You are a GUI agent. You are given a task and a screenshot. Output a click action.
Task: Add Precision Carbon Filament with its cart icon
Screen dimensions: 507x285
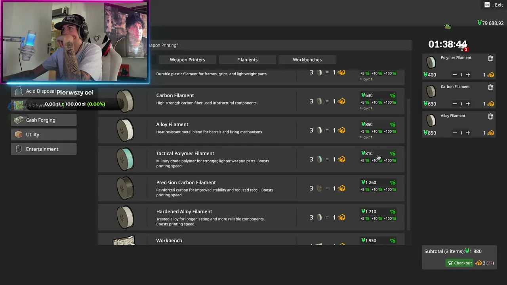coord(393,182)
